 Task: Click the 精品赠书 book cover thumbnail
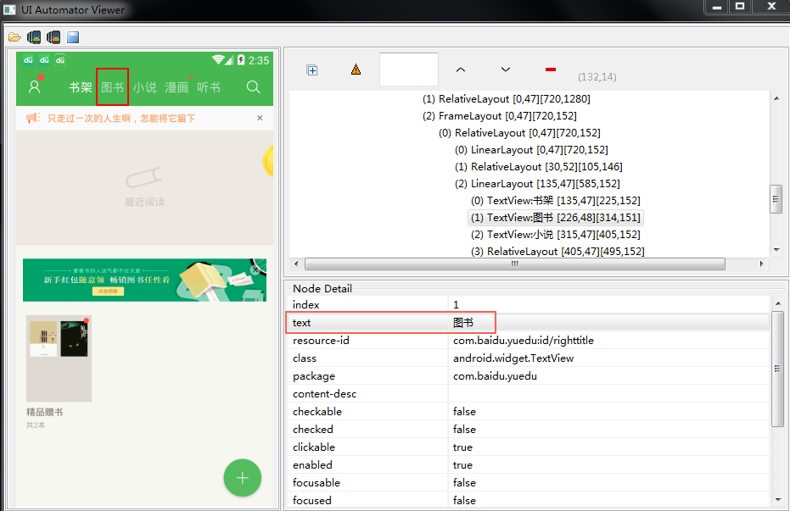[x=59, y=358]
